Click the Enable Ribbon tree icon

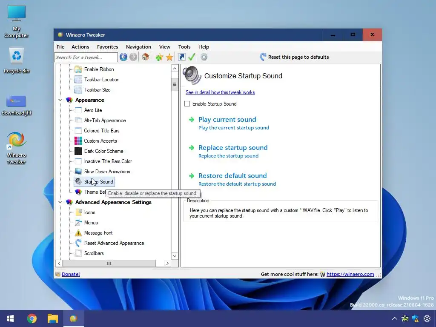78,69
